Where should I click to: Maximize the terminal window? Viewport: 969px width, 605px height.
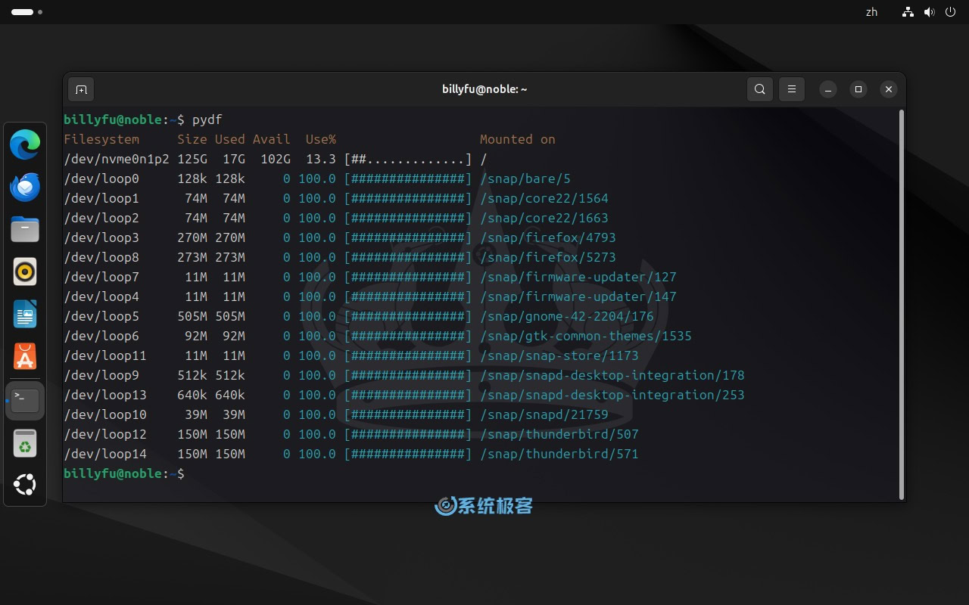pos(858,89)
